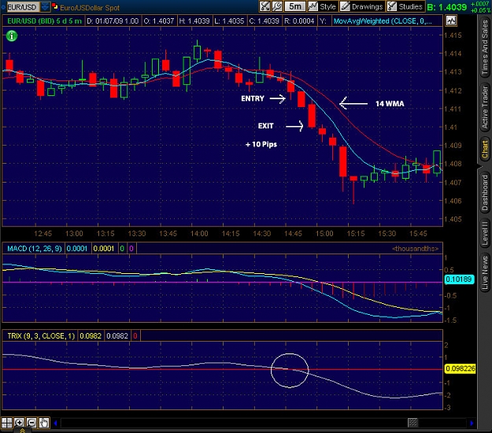Click the R: 0.0004 range value

click(x=299, y=21)
